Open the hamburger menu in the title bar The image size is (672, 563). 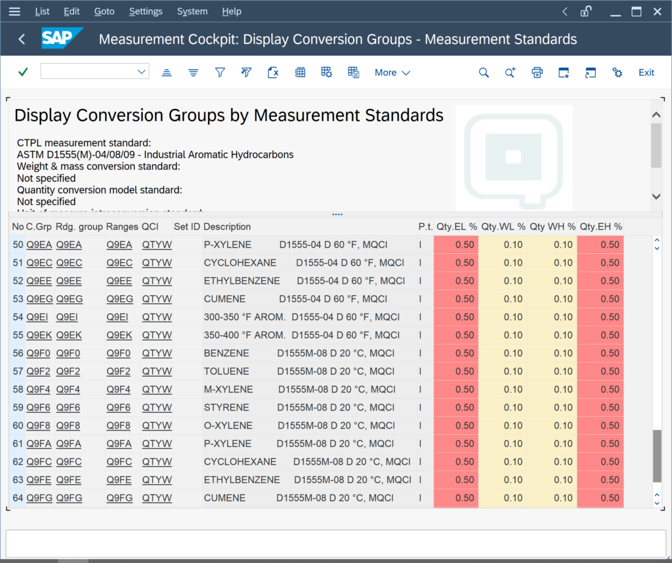point(14,12)
